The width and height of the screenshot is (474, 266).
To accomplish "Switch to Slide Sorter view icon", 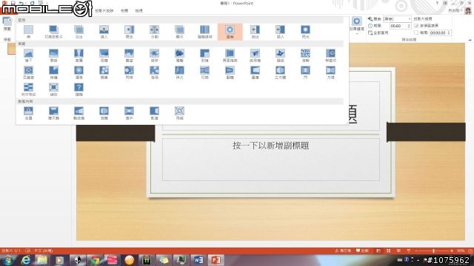I will [x=388, y=250].
